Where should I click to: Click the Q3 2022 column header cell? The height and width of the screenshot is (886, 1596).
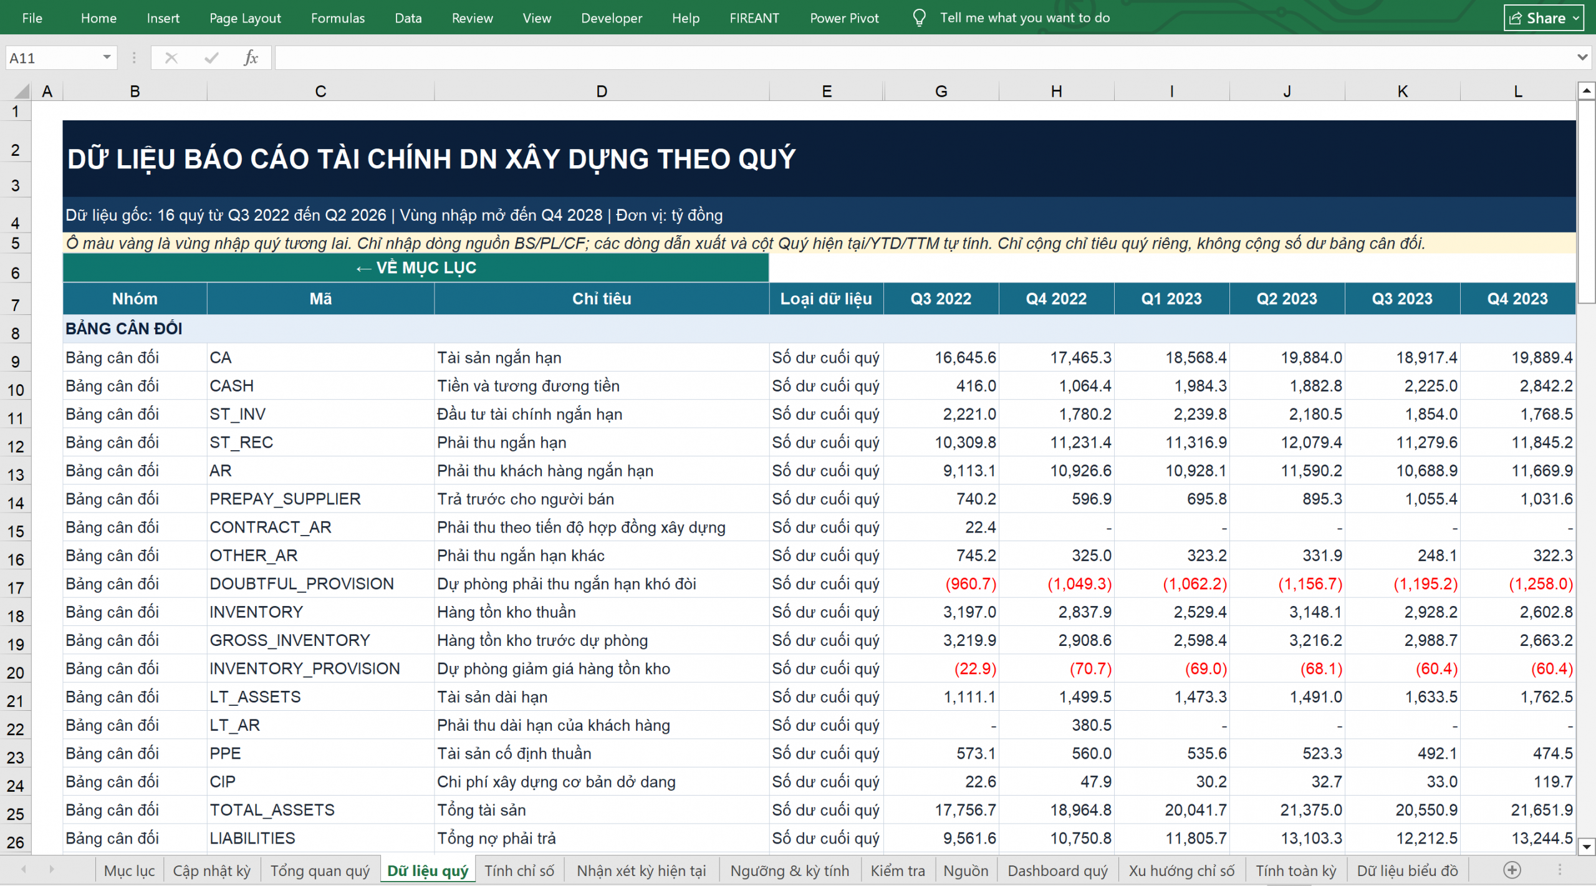[941, 299]
